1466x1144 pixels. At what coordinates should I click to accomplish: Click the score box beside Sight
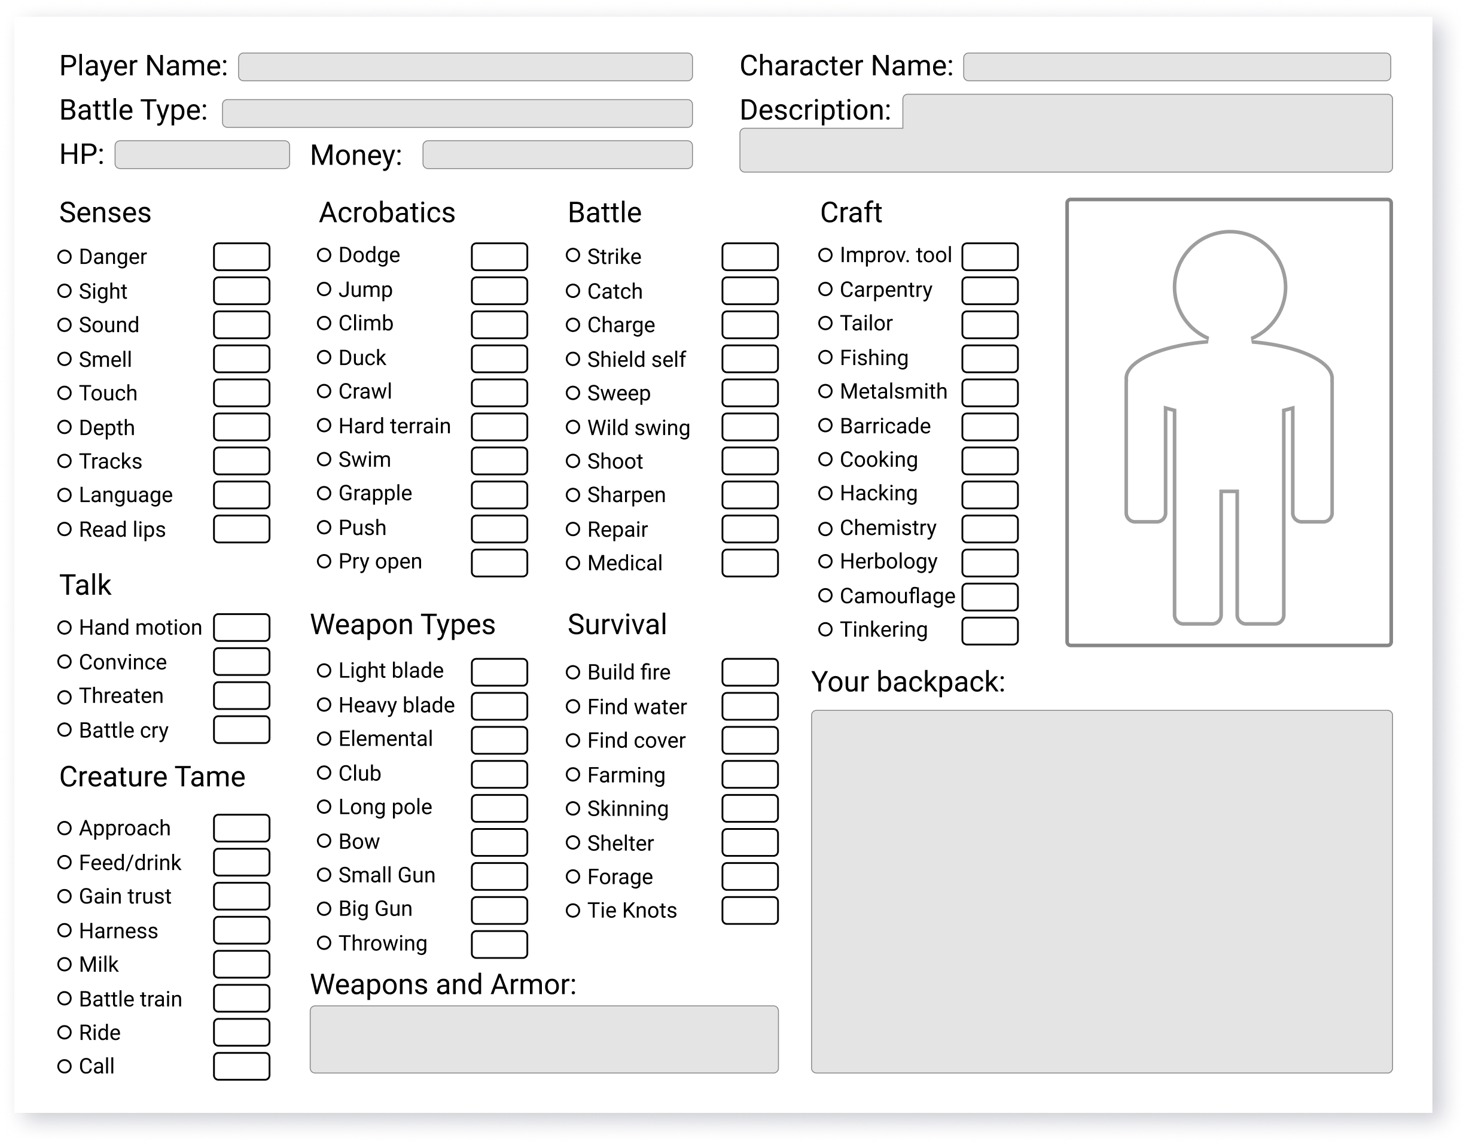pyautogui.click(x=242, y=291)
